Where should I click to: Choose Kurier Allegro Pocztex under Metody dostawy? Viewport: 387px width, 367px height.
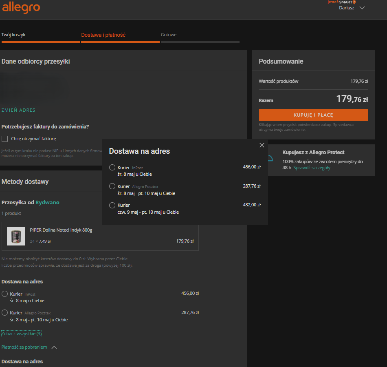coord(5,313)
